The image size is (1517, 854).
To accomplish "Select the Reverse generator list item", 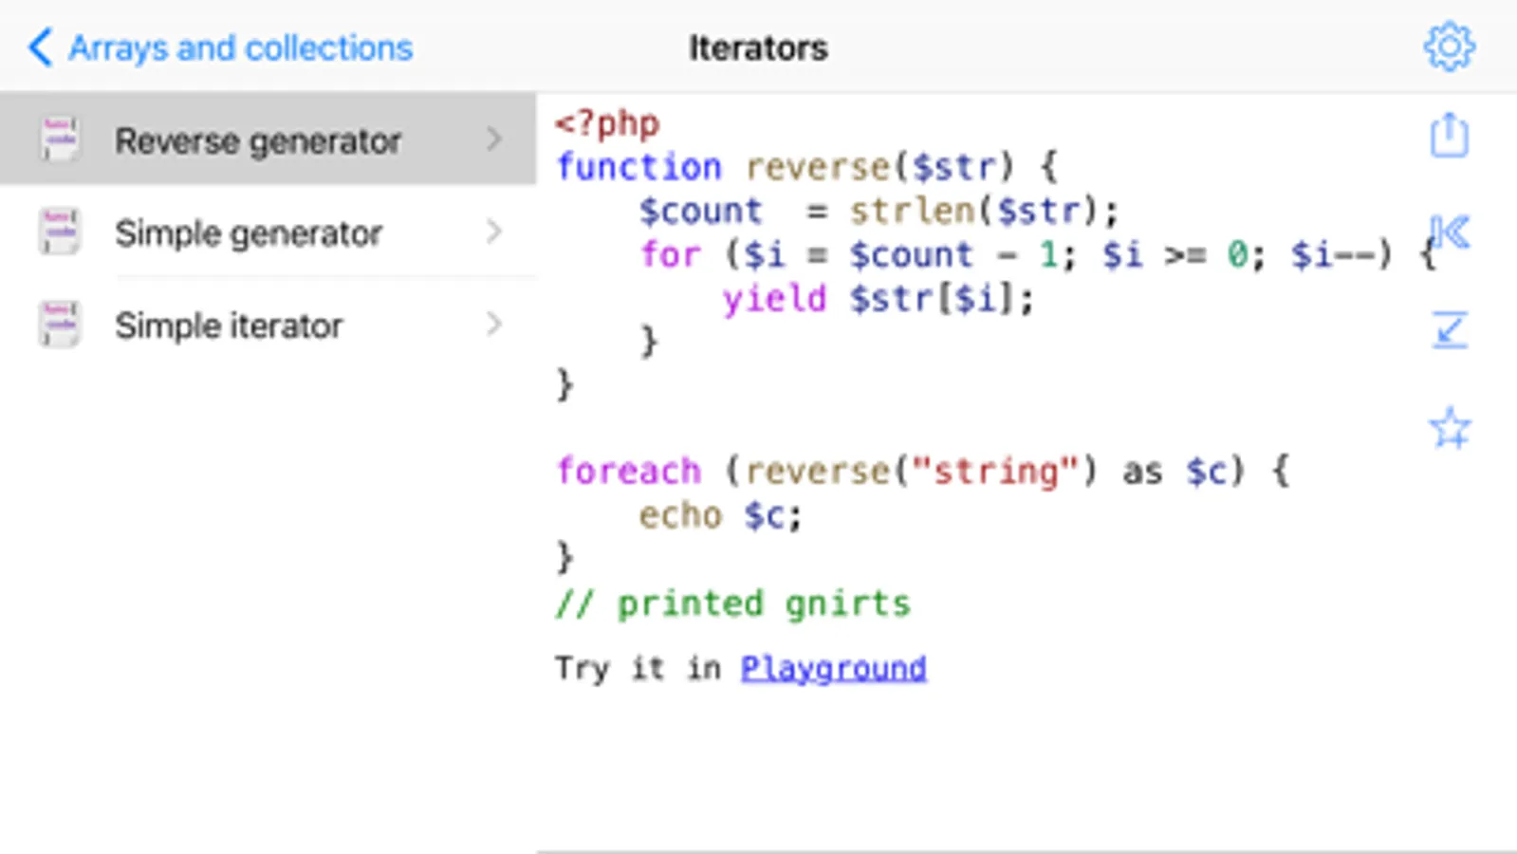I will (258, 141).
